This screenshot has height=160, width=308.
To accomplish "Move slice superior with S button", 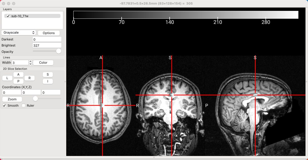I will pyautogui.click(x=48, y=75).
